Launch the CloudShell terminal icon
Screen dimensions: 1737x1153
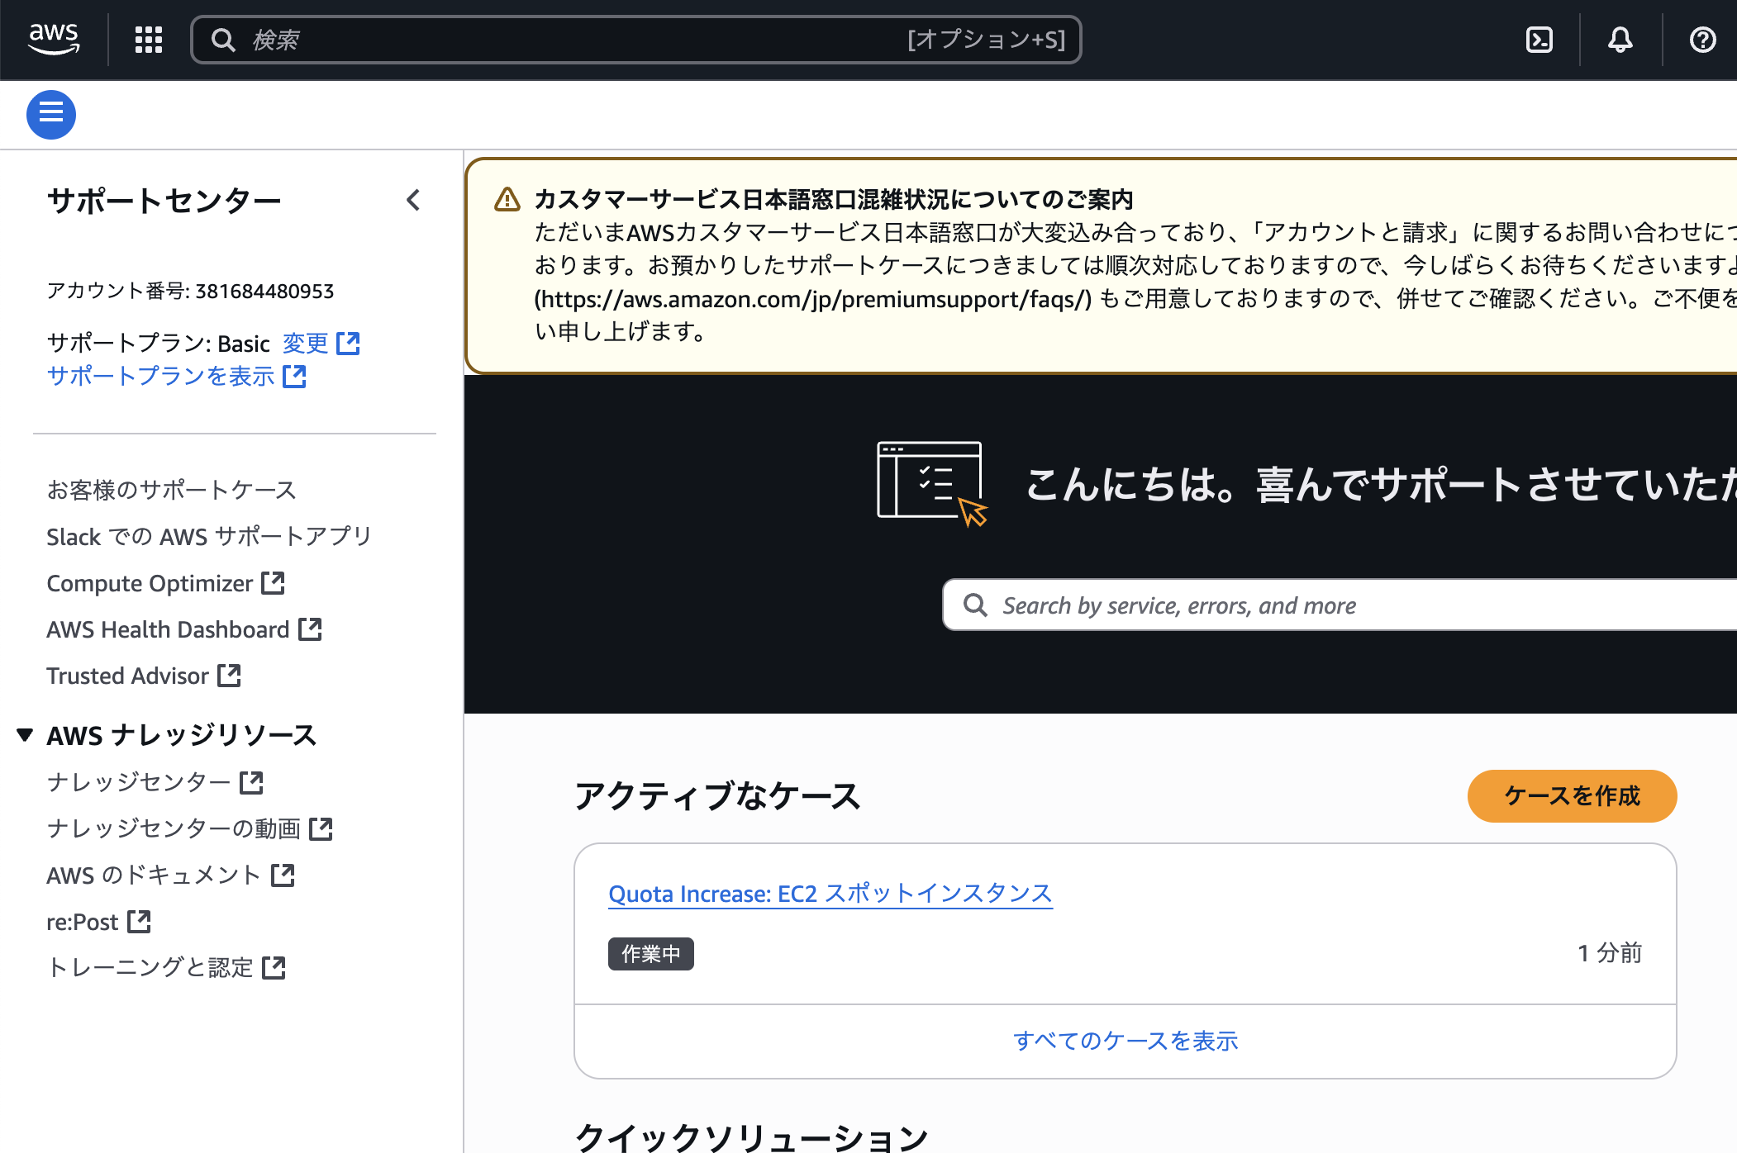pos(1539,39)
